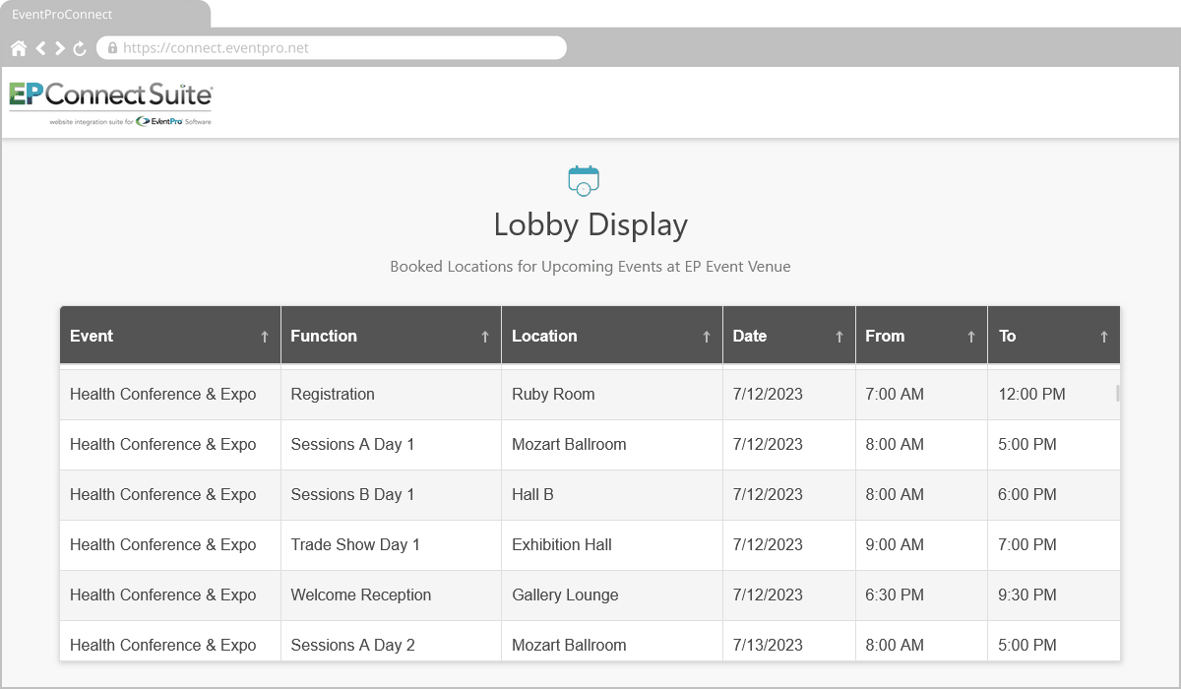Click the browser home icon
The width and height of the screenshot is (1181, 689).
click(x=19, y=48)
